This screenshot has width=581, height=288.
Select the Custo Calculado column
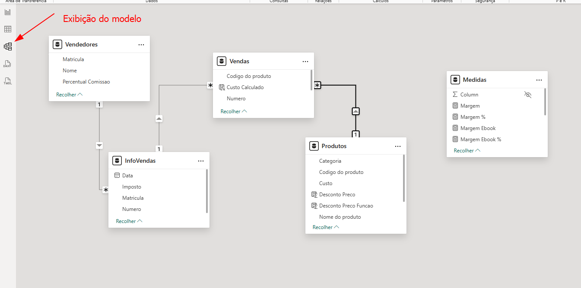245,87
